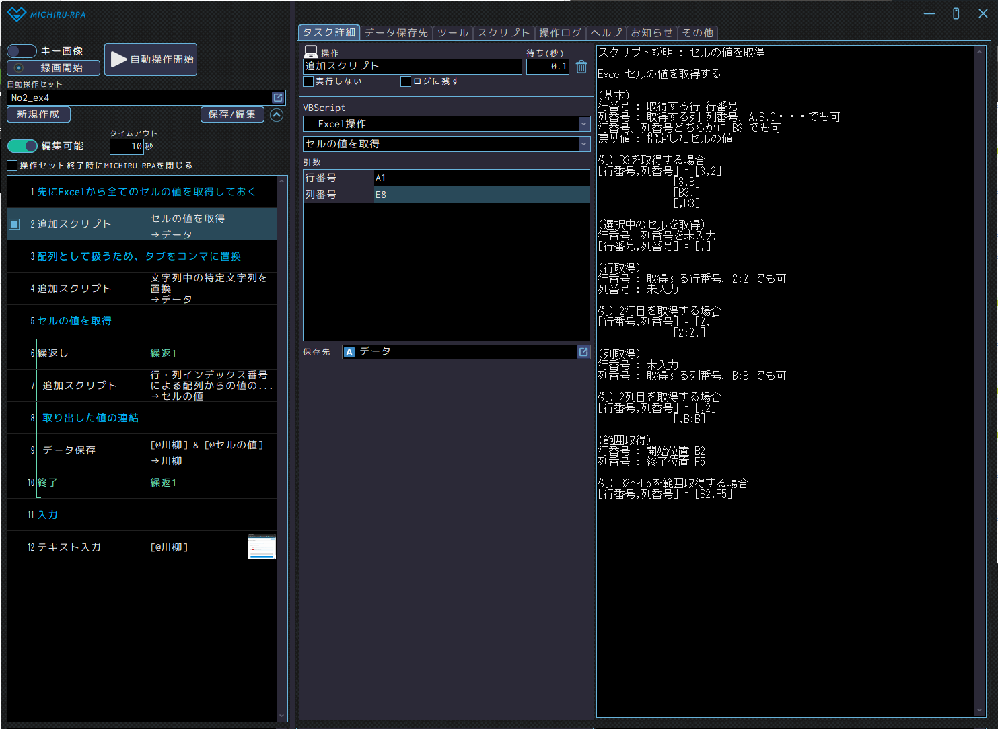Open the 操作ログ tab
Screen dimensions: 998x729
pyautogui.click(x=560, y=32)
